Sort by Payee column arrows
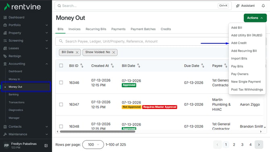The image size is (270, 152). point(226,66)
